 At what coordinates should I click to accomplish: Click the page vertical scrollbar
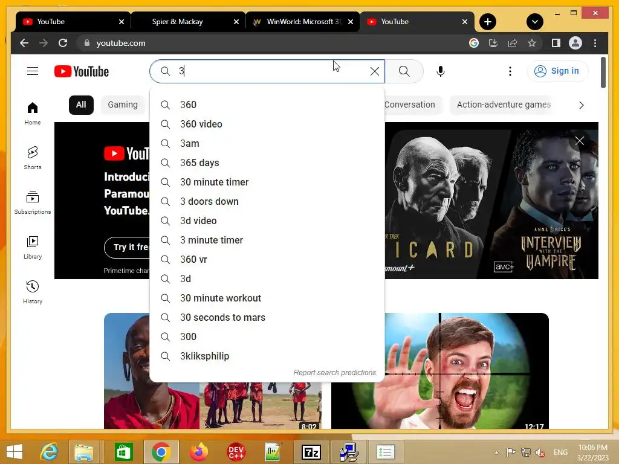tap(603, 72)
